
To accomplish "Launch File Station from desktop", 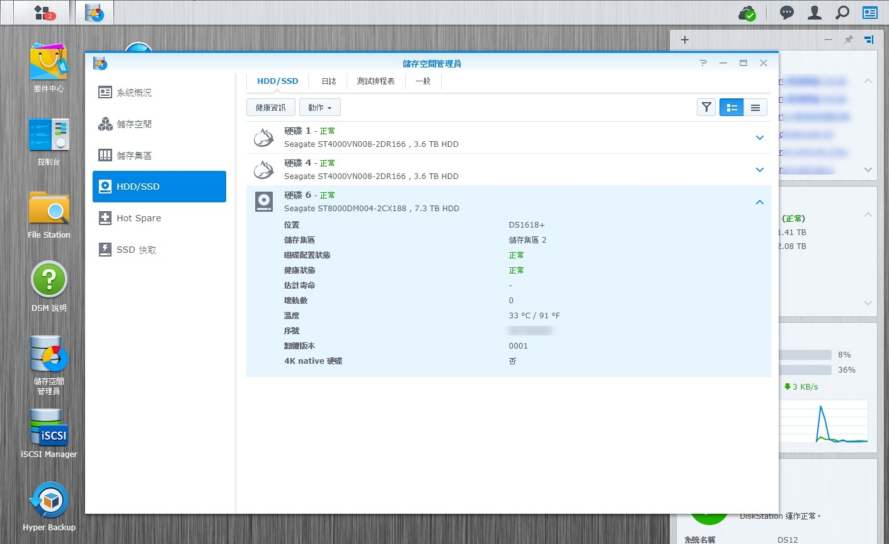I will tap(49, 215).
